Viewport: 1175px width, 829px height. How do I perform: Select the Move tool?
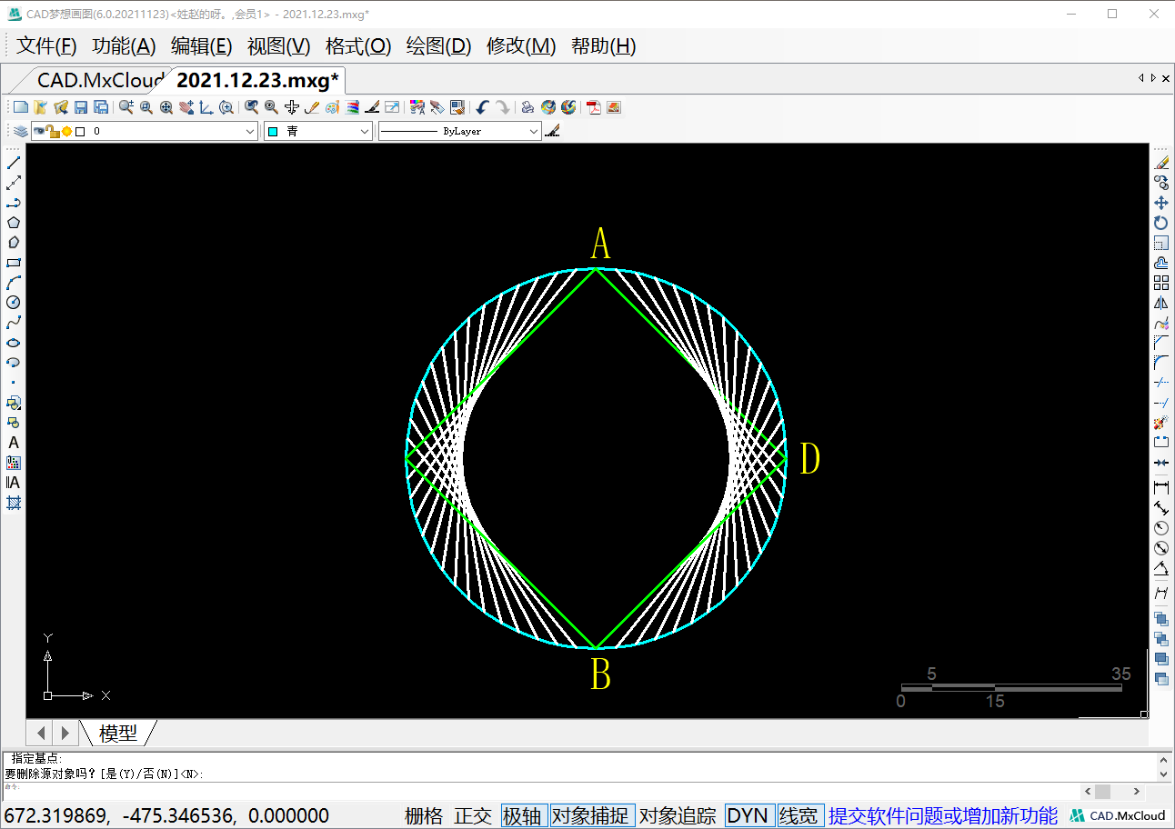point(1161,202)
